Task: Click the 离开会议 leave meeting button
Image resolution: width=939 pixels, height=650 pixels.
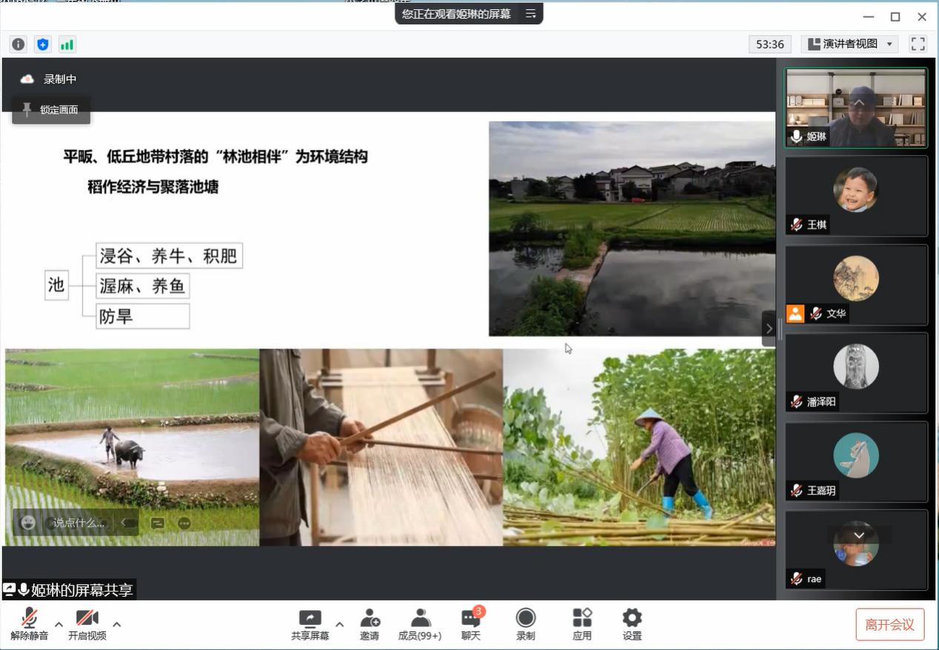Action: (x=889, y=624)
